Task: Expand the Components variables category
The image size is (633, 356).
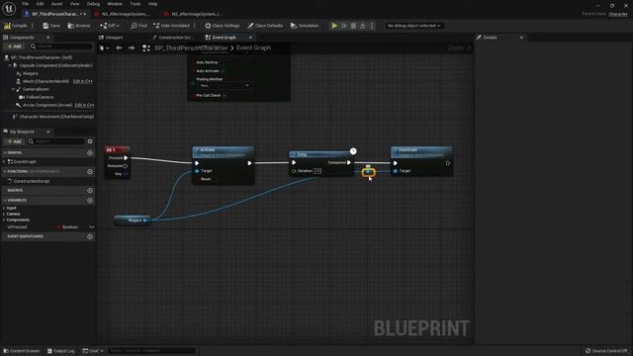Action: (x=4, y=220)
